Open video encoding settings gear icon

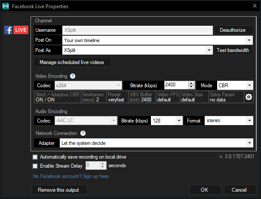click(249, 97)
